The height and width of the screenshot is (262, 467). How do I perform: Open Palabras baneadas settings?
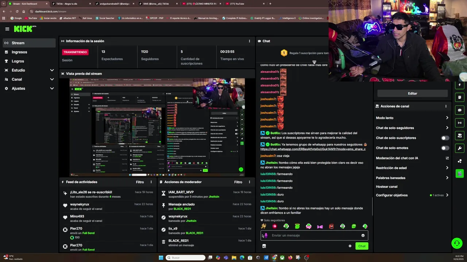click(412, 178)
